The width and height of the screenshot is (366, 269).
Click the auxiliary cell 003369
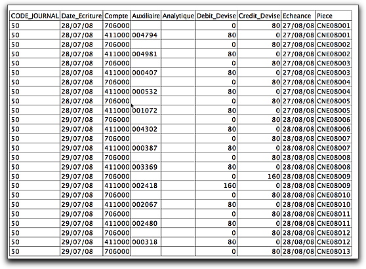146,167
